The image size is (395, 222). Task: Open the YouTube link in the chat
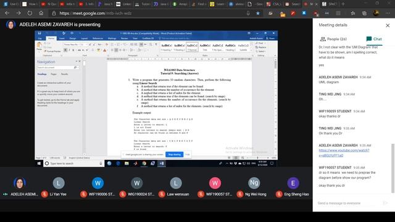(x=344, y=153)
